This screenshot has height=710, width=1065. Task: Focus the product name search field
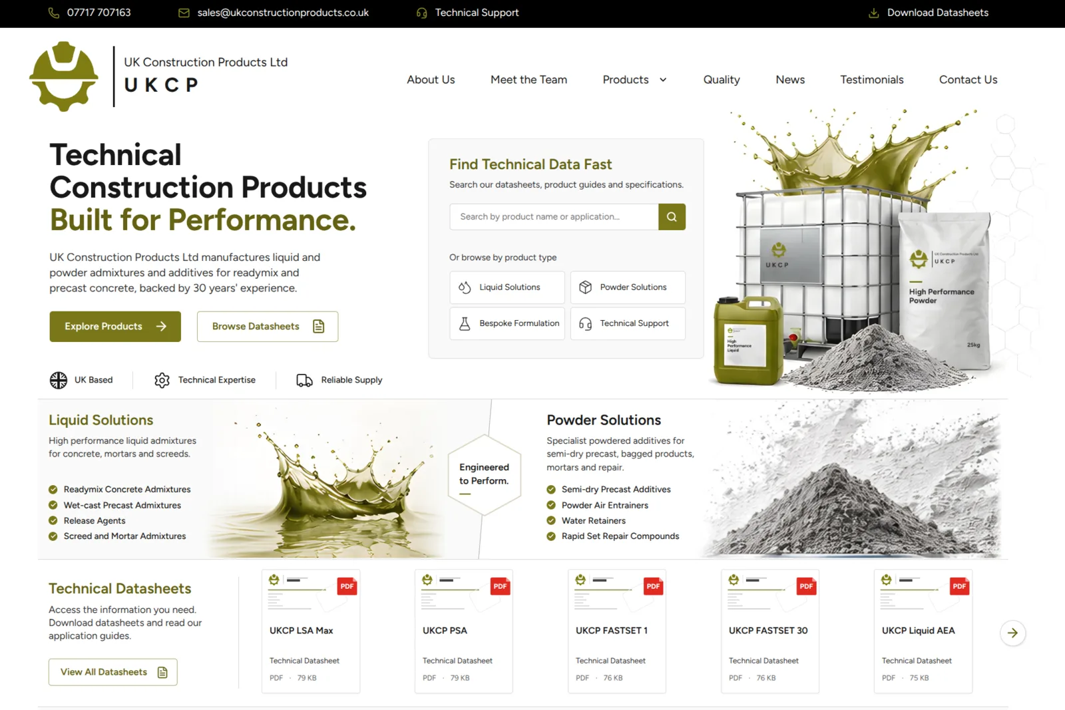[554, 217]
